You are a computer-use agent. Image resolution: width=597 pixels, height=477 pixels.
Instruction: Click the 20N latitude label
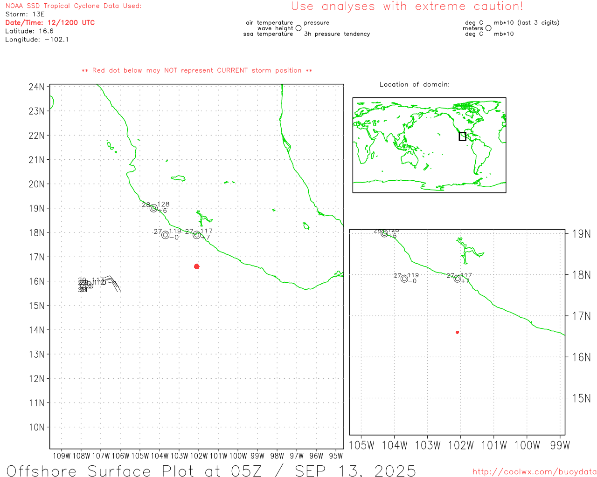click(36, 184)
